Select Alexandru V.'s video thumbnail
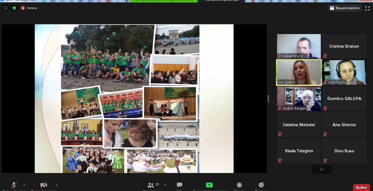Screen dimensions: 373x191 [x=299, y=46]
